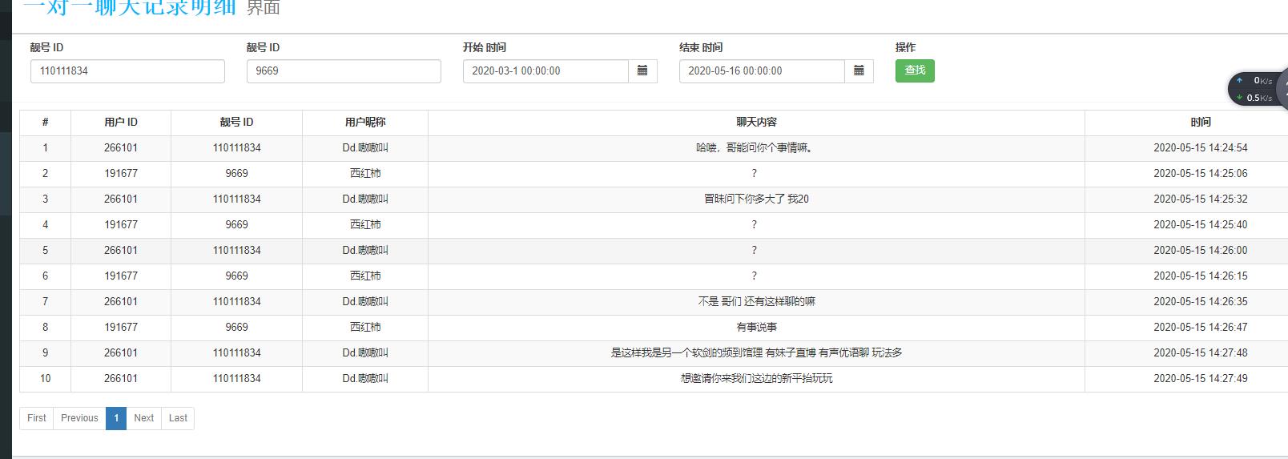Click the start time field 2020-03-1
This screenshot has width=1288, height=459.
[x=545, y=71]
